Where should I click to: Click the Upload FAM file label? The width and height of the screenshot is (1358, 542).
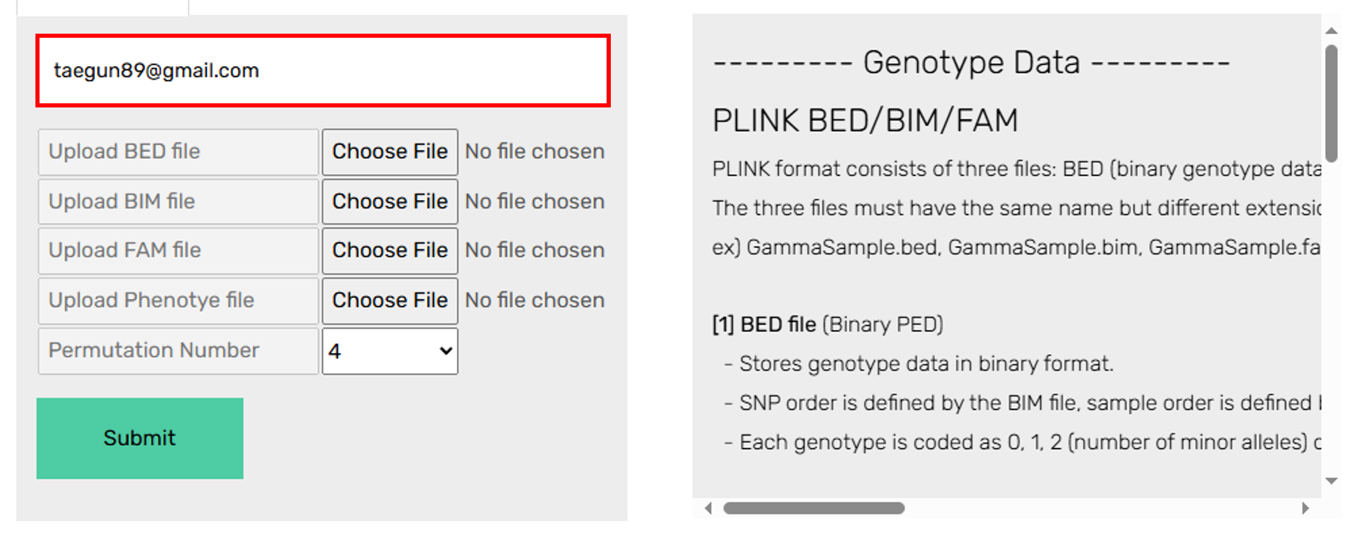(x=125, y=250)
